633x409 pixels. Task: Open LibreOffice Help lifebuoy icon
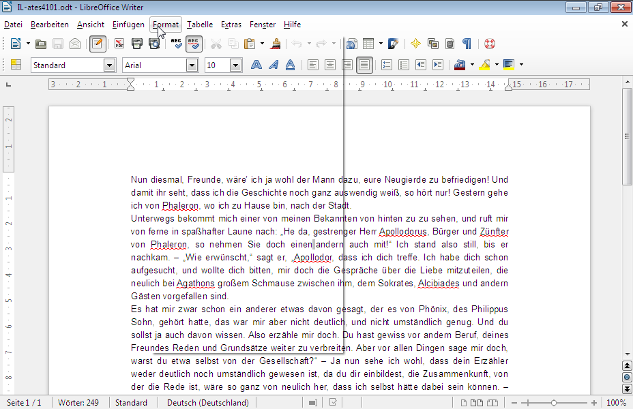click(x=490, y=44)
